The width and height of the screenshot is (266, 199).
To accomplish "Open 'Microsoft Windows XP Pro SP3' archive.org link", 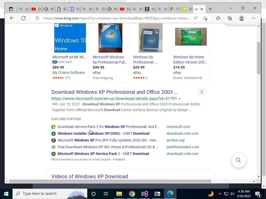I will 108,140.
